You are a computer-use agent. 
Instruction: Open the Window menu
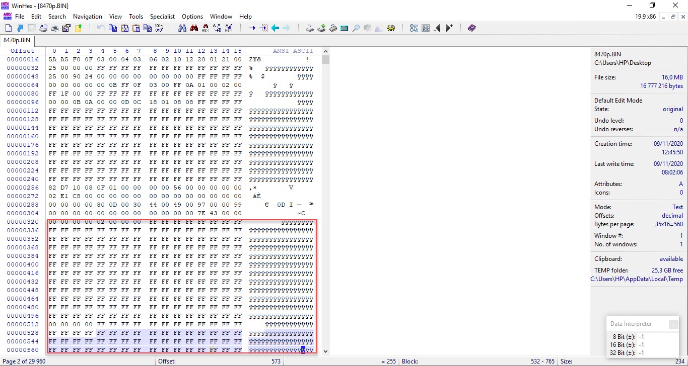pyautogui.click(x=221, y=17)
